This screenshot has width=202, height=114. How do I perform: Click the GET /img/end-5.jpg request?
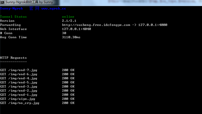click(19, 82)
